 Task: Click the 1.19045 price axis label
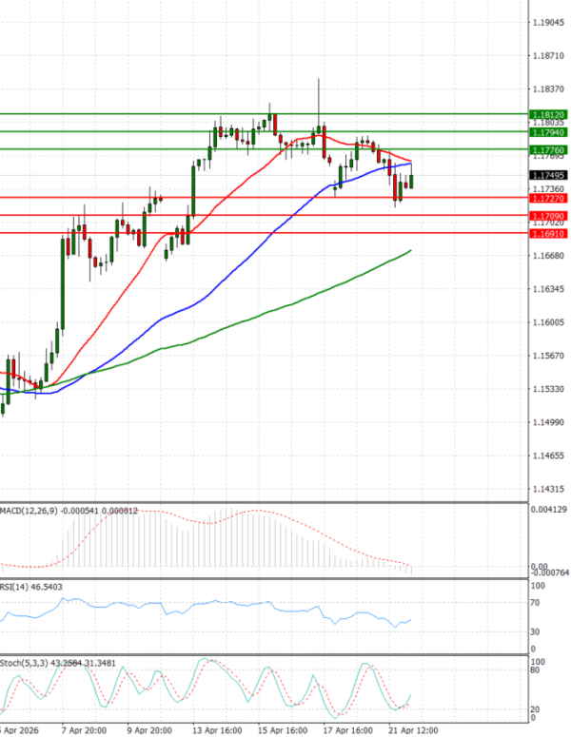(546, 22)
